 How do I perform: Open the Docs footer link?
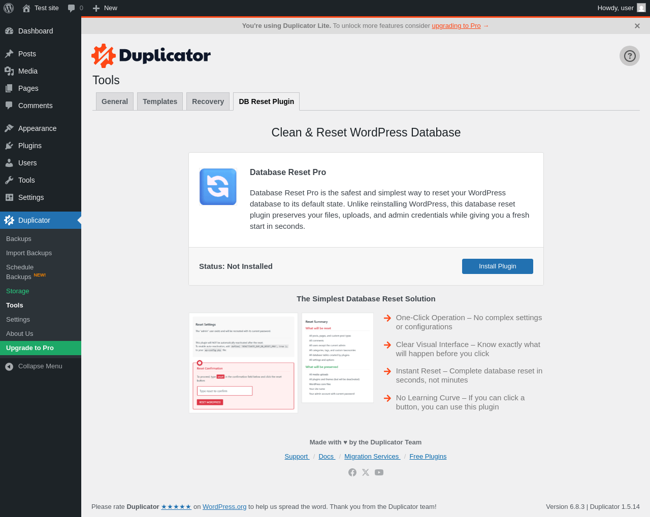click(x=327, y=457)
